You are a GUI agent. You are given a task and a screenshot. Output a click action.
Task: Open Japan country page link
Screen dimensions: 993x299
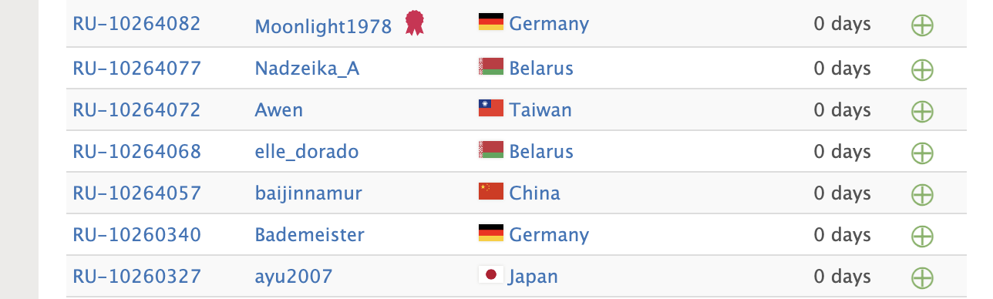pos(534,277)
